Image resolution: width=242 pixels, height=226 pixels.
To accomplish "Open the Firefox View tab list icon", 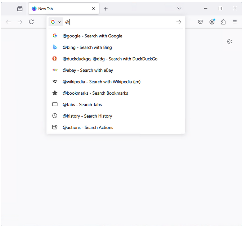I will [x=20, y=9].
